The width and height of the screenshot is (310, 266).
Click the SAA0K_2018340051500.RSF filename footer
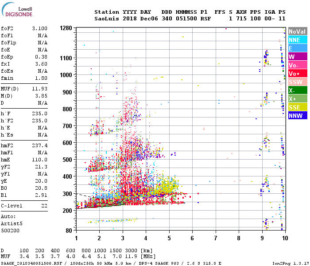click(x=31, y=263)
